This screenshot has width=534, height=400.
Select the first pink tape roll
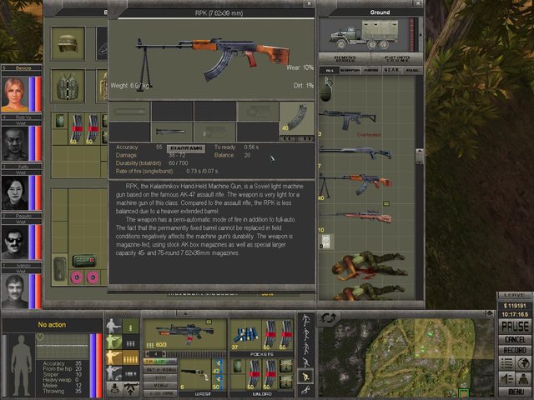pyautogui.click(x=77, y=277)
